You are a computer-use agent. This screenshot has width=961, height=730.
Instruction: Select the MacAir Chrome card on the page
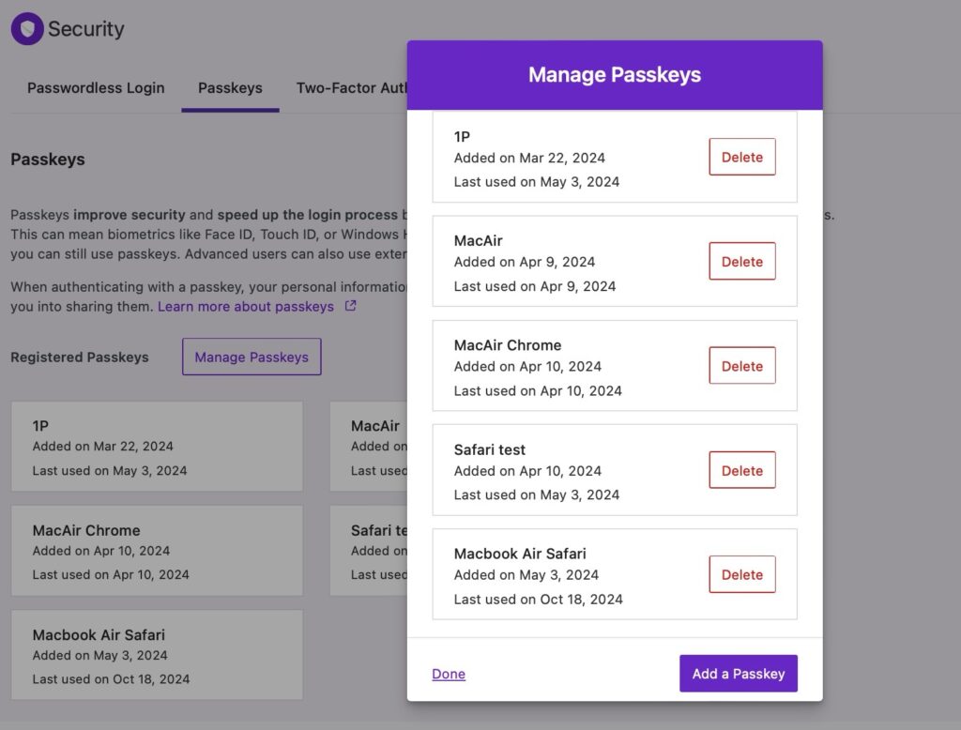(157, 551)
